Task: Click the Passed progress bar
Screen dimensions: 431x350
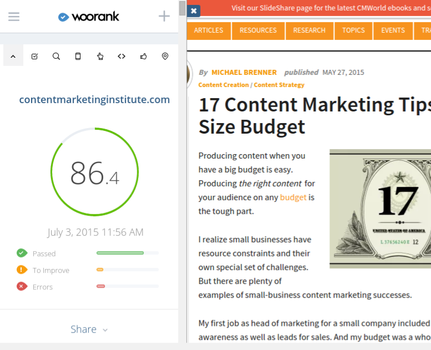Action: [x=128, y=253]
